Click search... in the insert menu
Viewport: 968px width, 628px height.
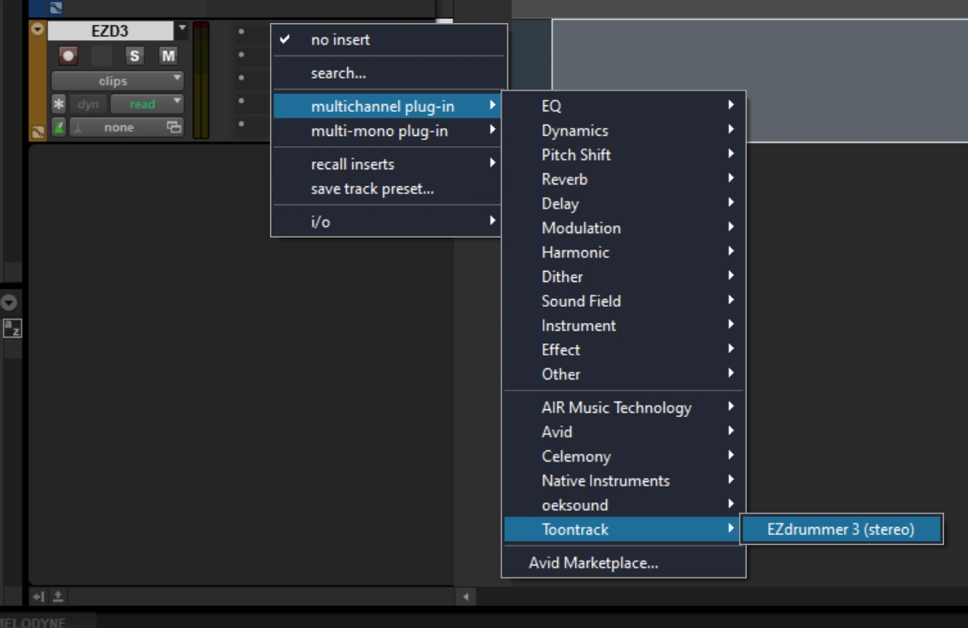pyautogui.click(x=338, y=73)
